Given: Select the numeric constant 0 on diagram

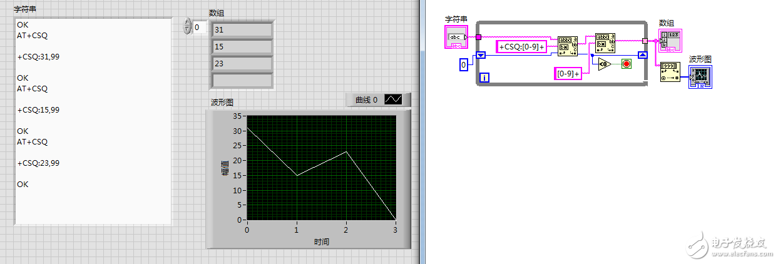Looking at the screenshot, I should [463, 64].
